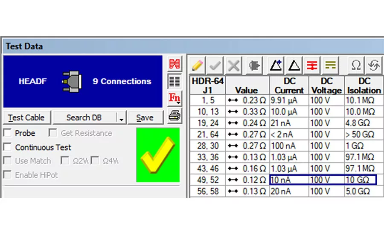Click the 21 nA current cell

click(x=289, y=123)
